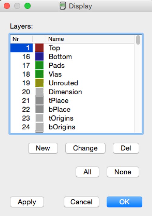This screenshot has height=216, width=152.
Task: Hide all layers with None button
Action: (x=123, y=172)
